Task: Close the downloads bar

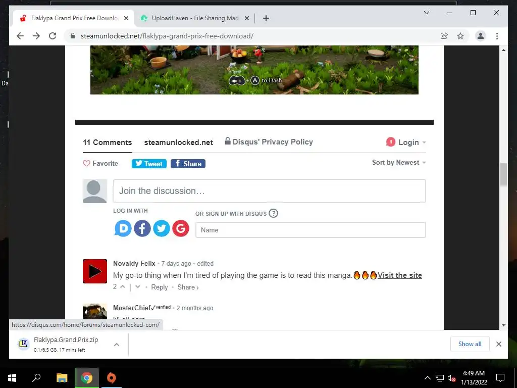Action: pos(499,344)
